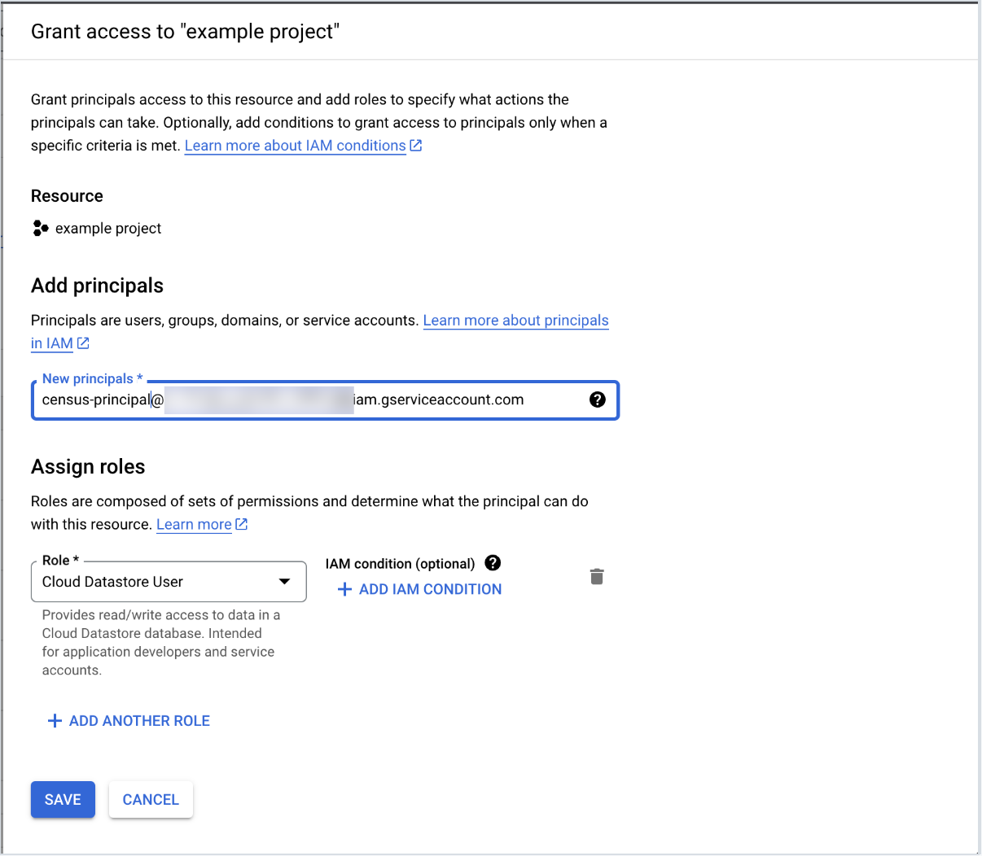Open Learn more about IAM conditions link

(295, 146)
